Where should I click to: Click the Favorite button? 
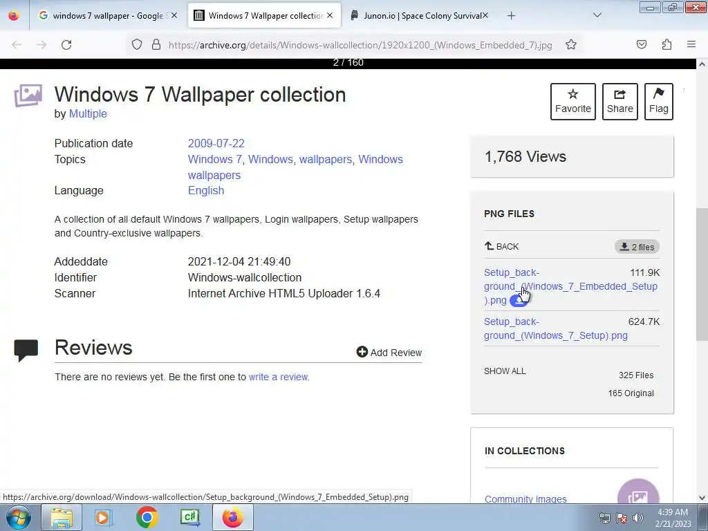coord(572,102)
